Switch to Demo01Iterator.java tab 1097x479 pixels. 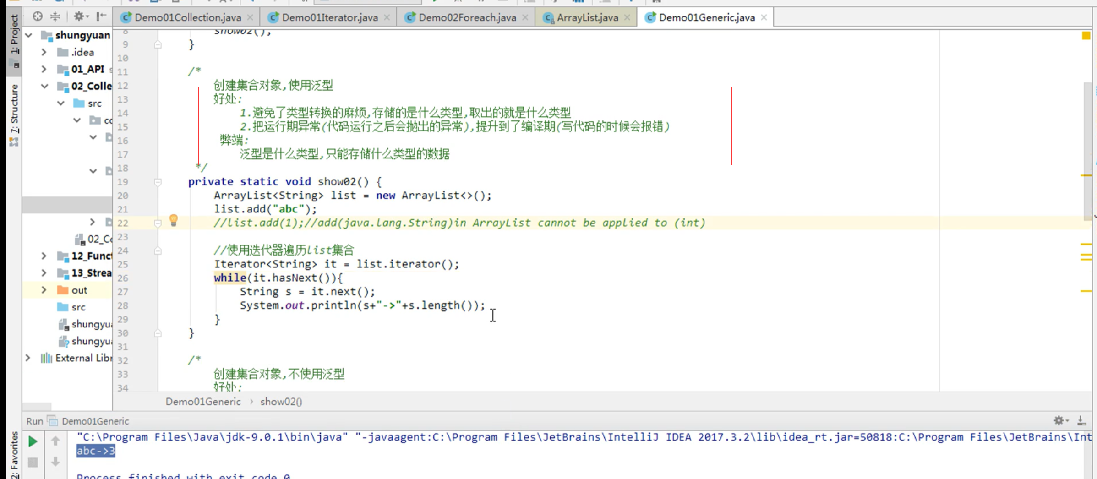(x=329, y=17)
